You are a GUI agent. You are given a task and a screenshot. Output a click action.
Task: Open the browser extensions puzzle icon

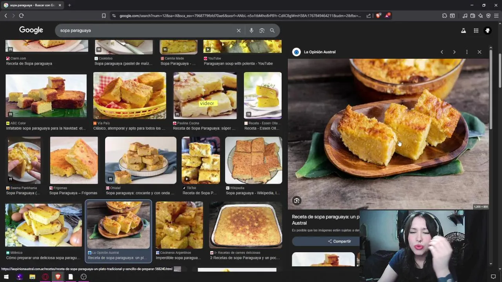444,16
